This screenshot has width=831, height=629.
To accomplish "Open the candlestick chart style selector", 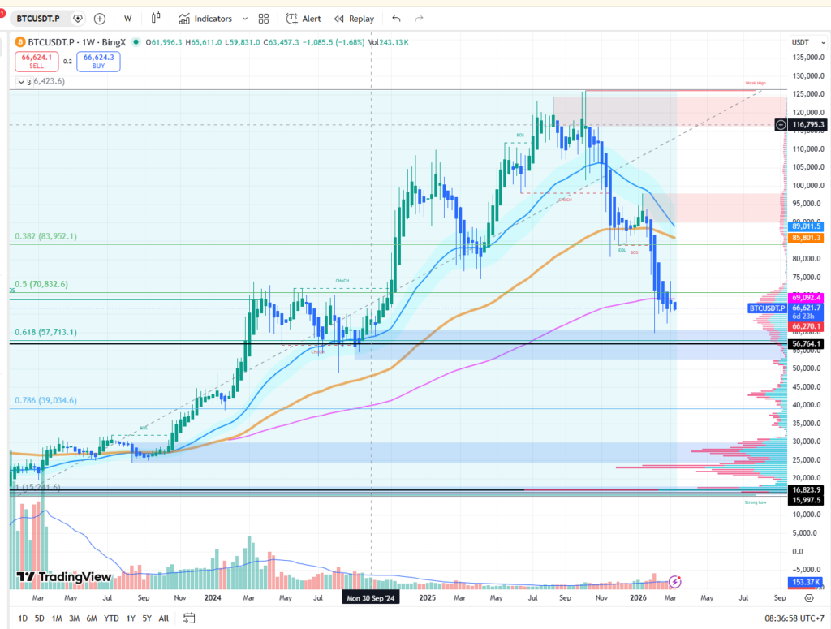I will (x=156, y=18).
